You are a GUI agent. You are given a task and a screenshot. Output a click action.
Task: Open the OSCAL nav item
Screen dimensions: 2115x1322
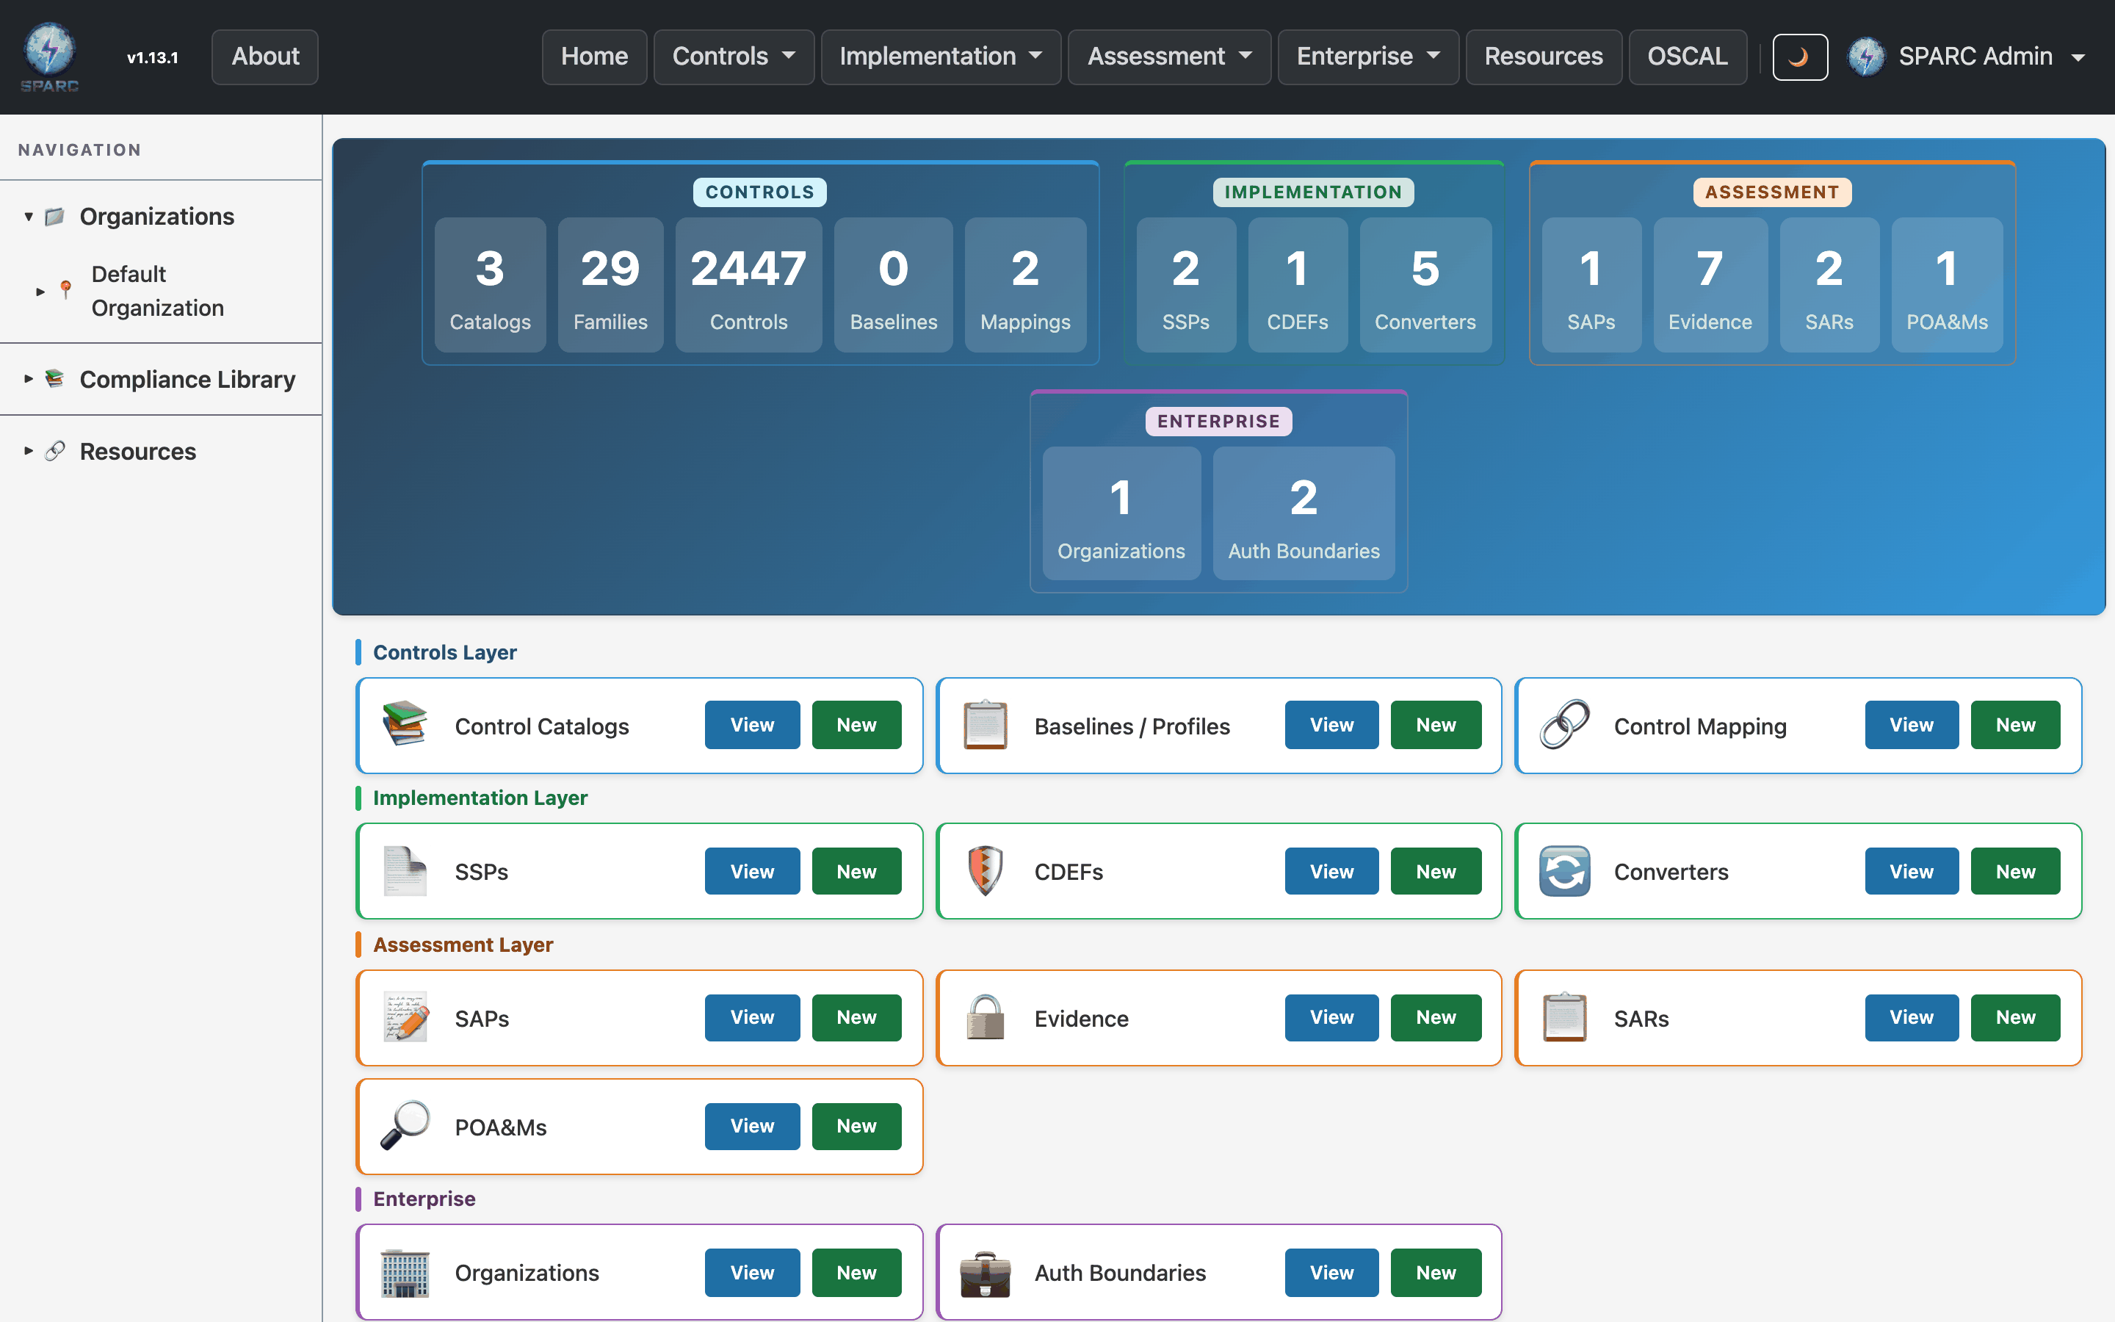click(1687, 57)
